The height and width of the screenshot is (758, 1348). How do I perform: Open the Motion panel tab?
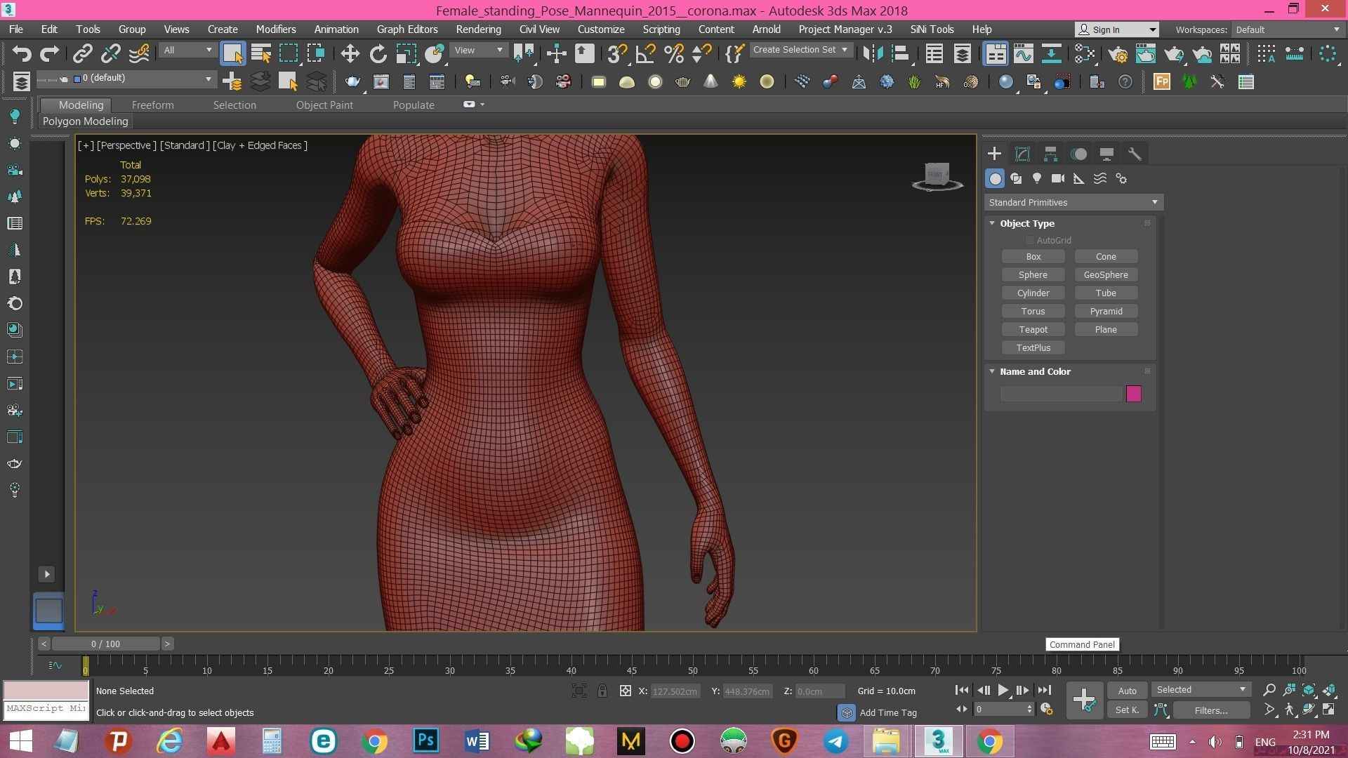click(x=1079, y=154)
